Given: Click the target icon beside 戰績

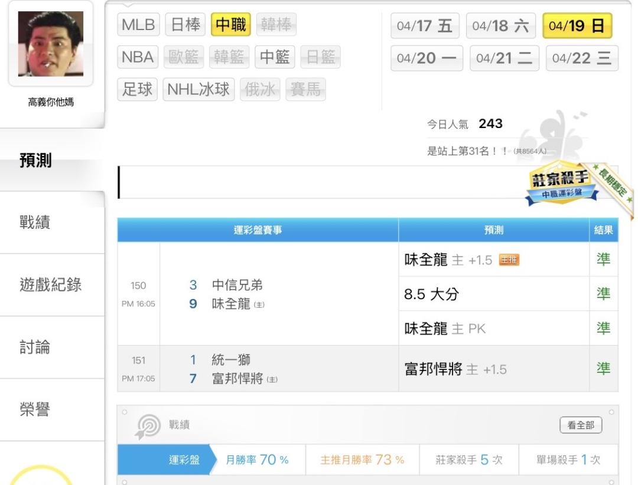Looking at the screenshot, I should [144, 424].
